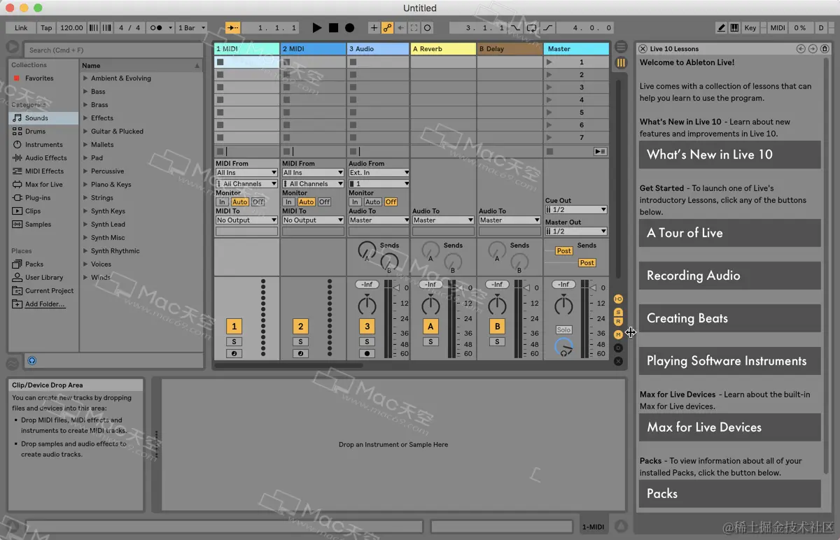Hide the browser with the triangle toggle
This screenshot has height=540, width=840.
click(x=13, y=47)
